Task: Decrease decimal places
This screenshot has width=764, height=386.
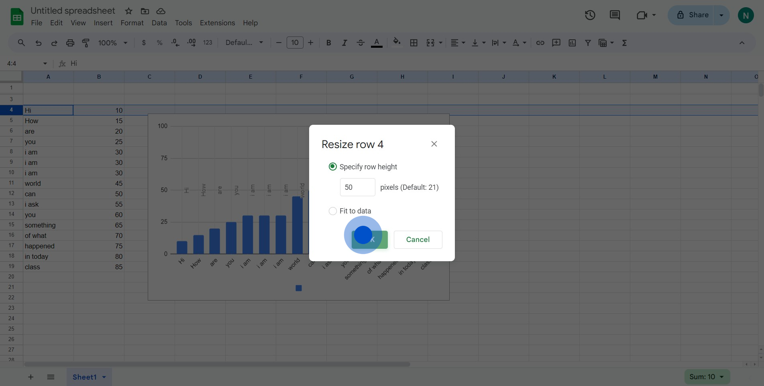Action: 175,43
